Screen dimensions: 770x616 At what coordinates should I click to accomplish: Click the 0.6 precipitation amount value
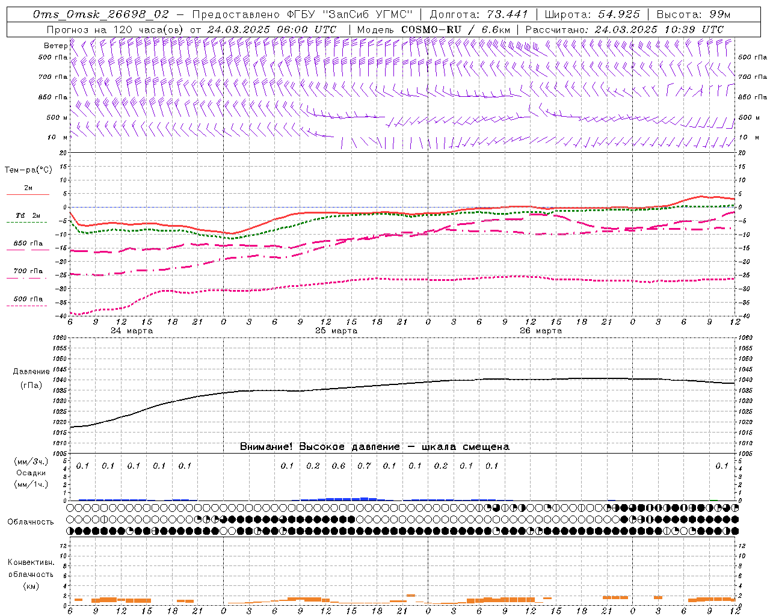click(339, 466)
